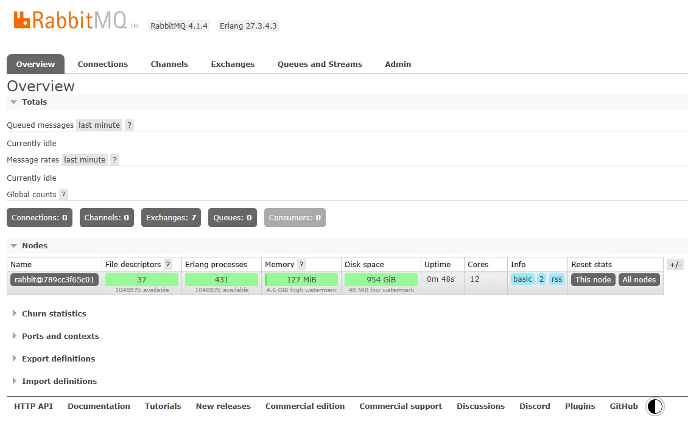This screenshot has height=426, width=688.
Task: Click the RabbitMQ logo
Action: click(x=75, y=19)
